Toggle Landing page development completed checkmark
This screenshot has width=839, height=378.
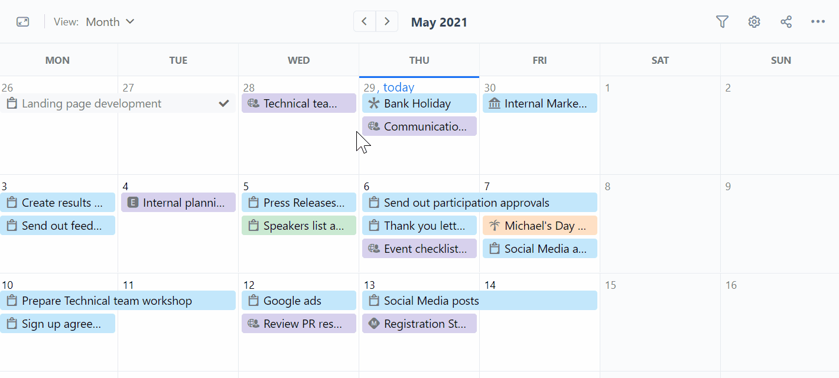224,103
